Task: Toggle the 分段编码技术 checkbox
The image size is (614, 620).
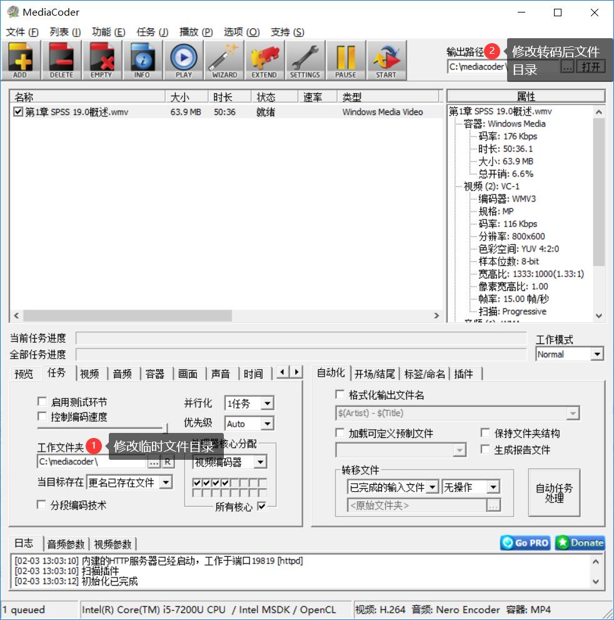Action: 43,505
